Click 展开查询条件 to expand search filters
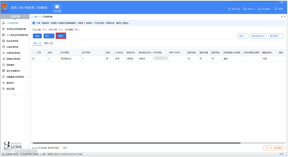The height and width of the screenshot is (157, 288). pos(258,36)
